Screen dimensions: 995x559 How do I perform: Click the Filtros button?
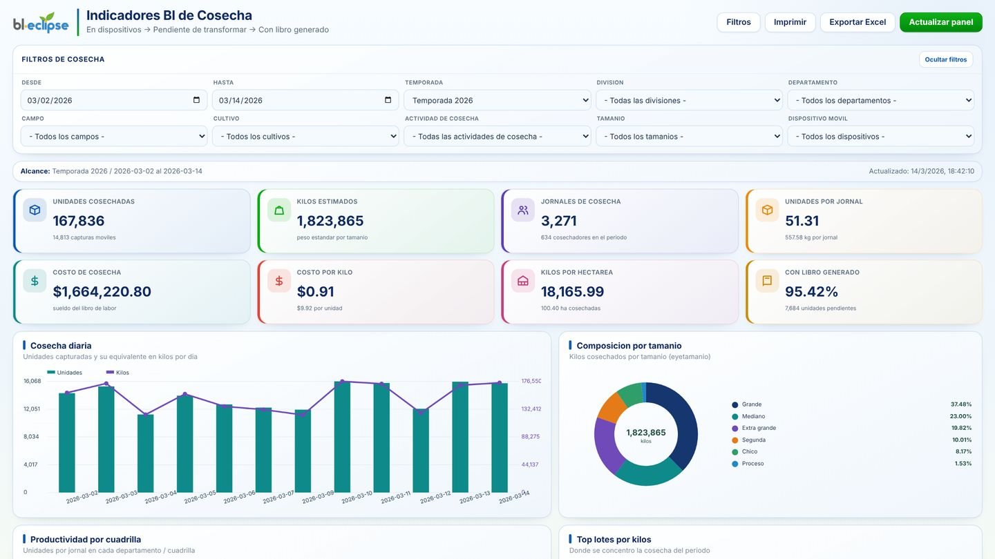pos(739,22)
